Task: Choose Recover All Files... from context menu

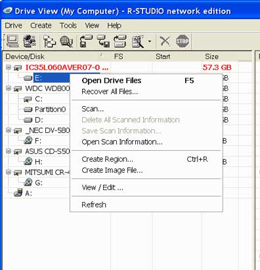Action: (x=146, y=92)
